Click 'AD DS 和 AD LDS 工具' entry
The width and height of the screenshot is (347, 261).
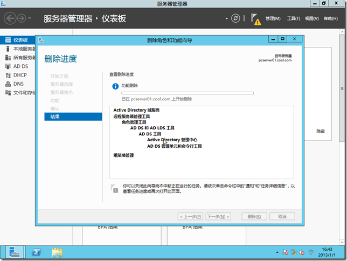coord(152,128)
